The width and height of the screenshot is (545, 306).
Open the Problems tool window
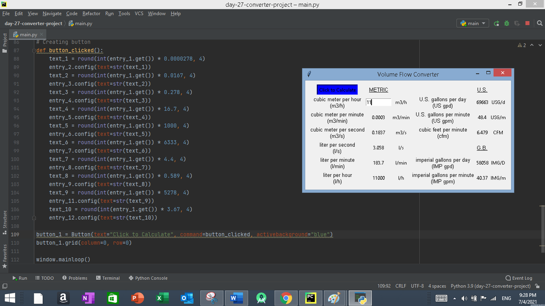click(x=74, y=278)
